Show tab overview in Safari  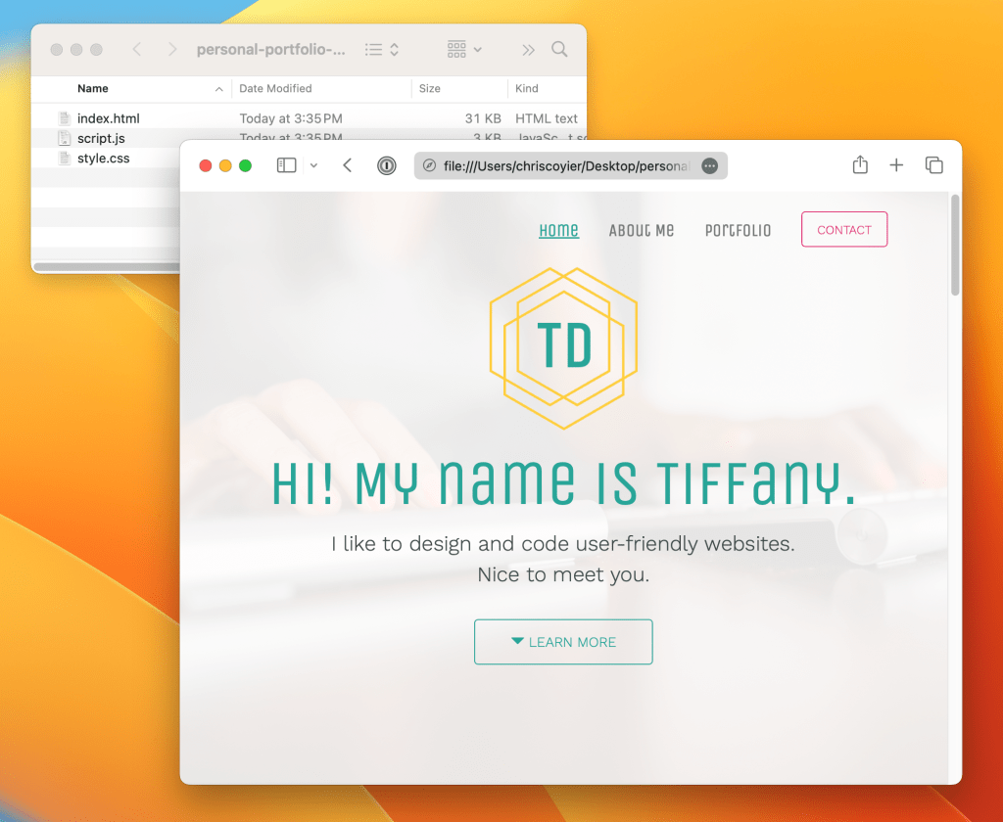933,165
